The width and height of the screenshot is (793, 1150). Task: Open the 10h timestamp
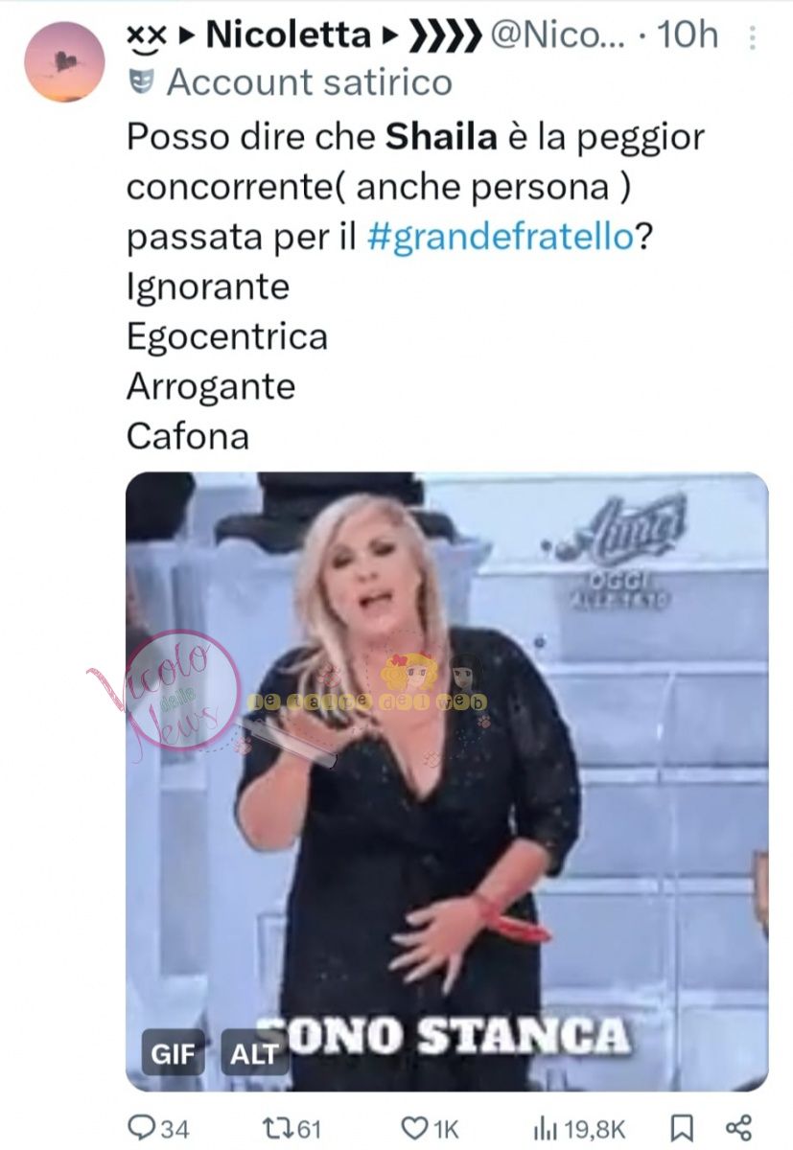point(688,35)
